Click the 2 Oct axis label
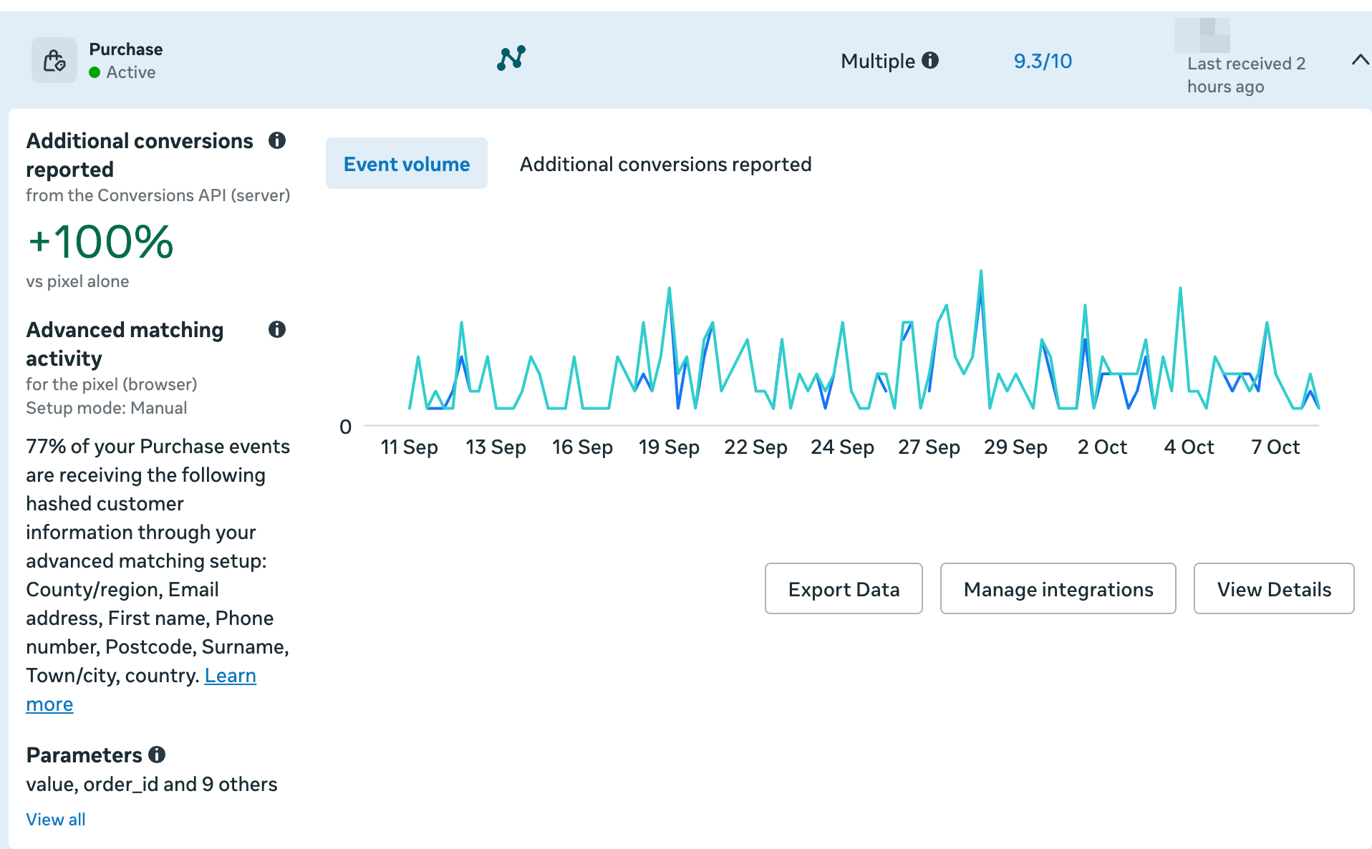 (x=1102, y=447)
